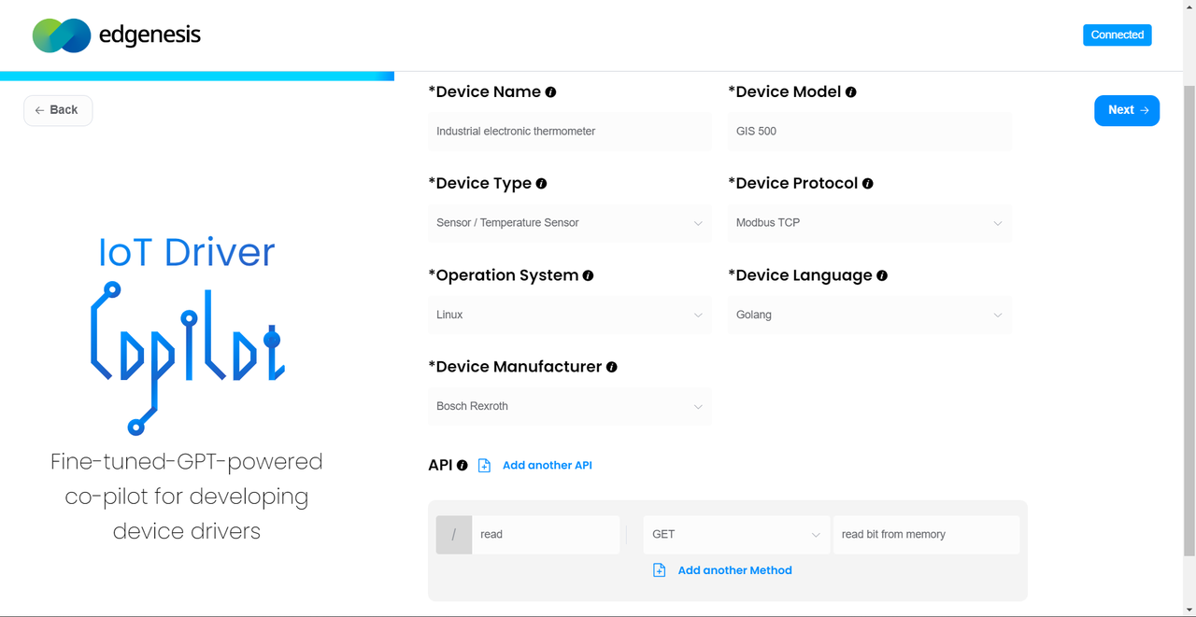Click the info icon beside API label
Viewport: 1196px width, 617px height.
[x=462, y=465]
